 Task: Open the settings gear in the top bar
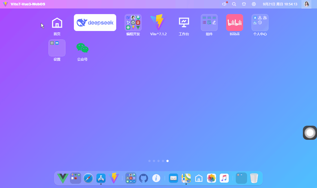254,4
